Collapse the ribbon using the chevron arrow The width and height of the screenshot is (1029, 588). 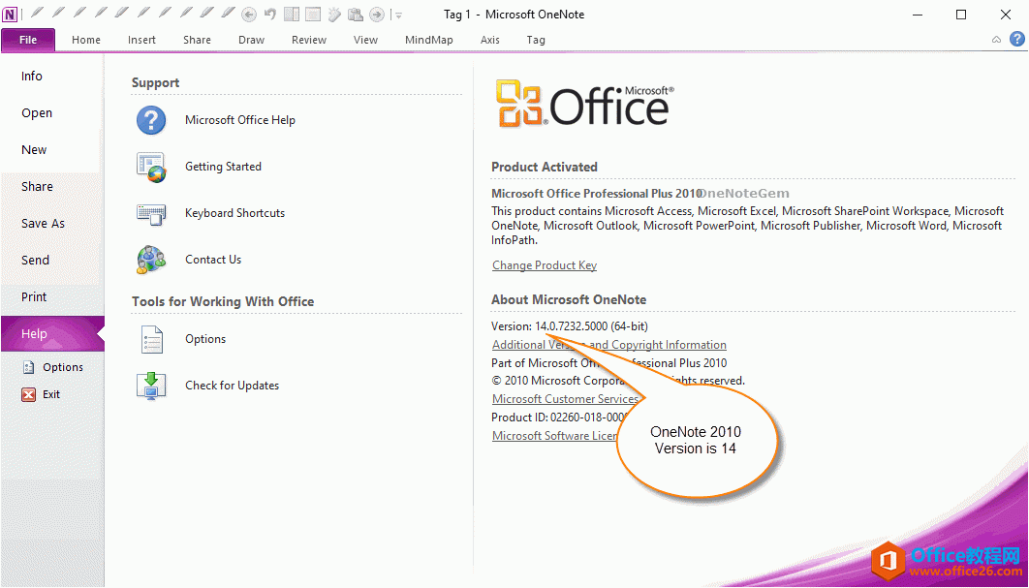click(996, 39)
